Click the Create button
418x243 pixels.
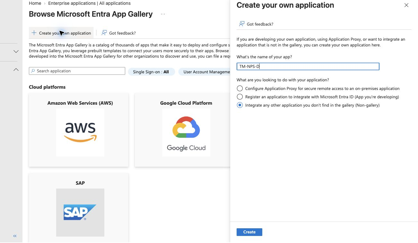tap(249, 232)
